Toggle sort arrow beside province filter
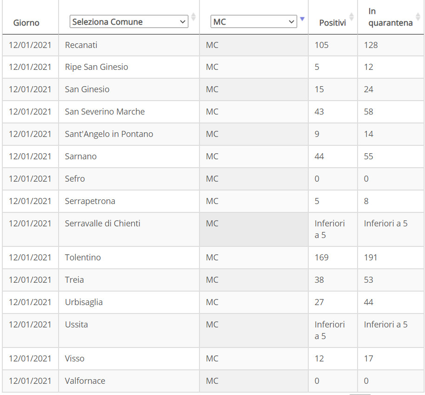Viewport: 425px width, 395px height. click(x=303, y=19)
